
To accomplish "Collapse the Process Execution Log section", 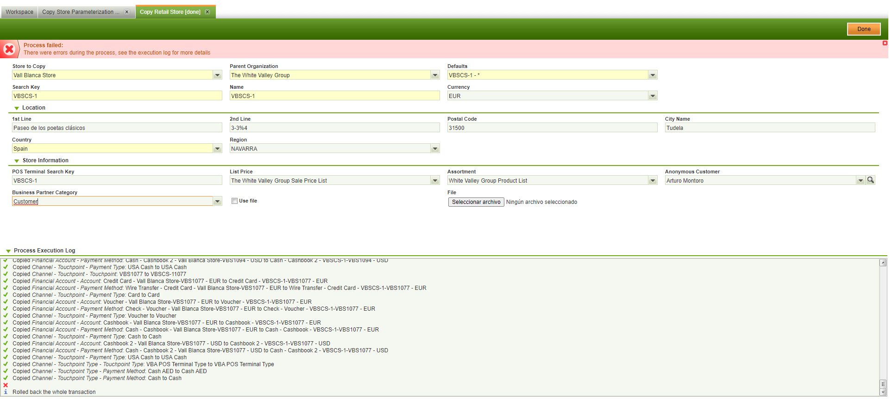I will (8, 251).
